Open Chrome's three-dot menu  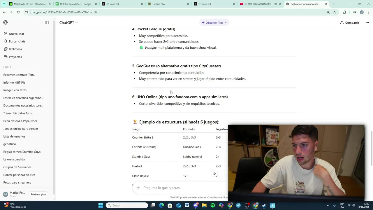pyautogui.click(x=369, y=12)
